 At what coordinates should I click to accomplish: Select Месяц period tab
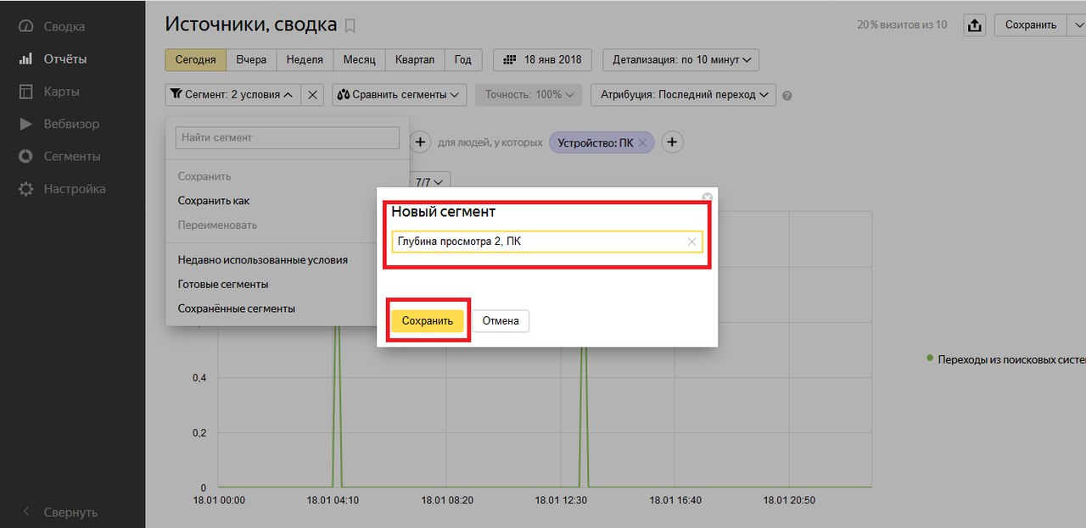coord(360,60)
